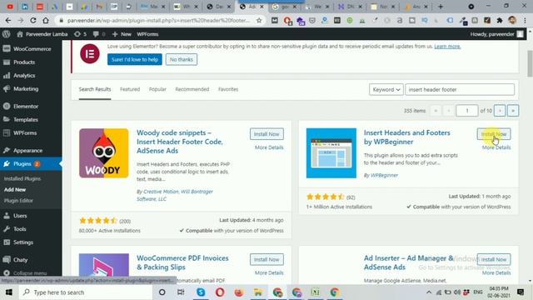Open Skype from the taskbar
533x300 pixels.
click(201, 292)
